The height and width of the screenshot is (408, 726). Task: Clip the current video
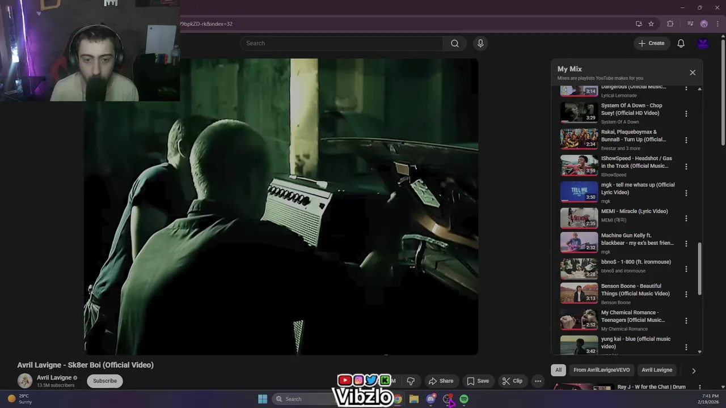coord(512,381)
